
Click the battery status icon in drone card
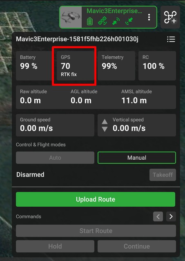coord(90,22)
